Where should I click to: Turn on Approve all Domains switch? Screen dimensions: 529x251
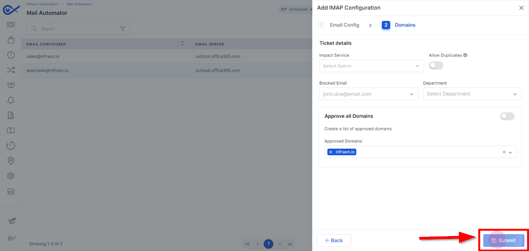click(507, 116)
